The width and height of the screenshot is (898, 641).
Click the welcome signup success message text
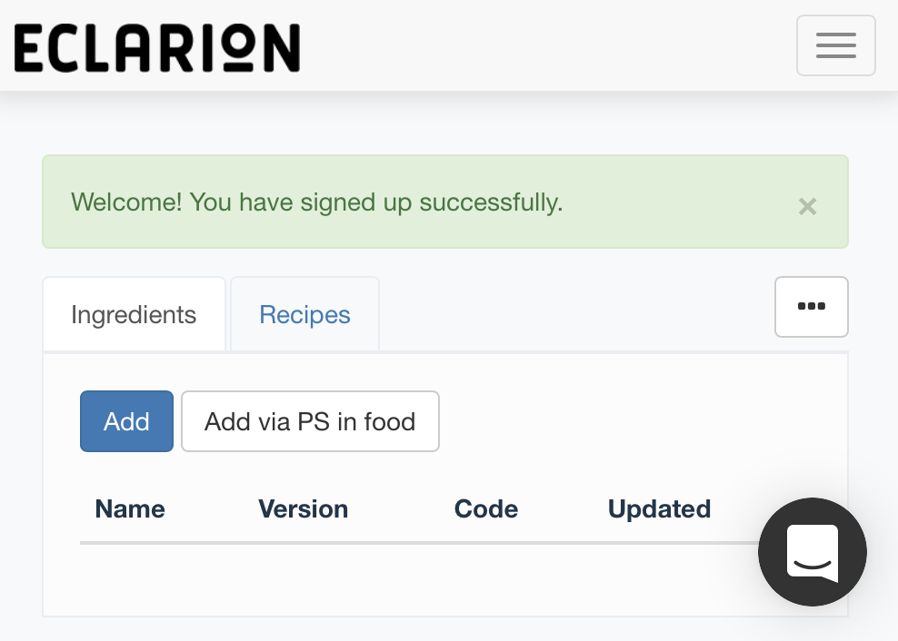coord(316,202)
